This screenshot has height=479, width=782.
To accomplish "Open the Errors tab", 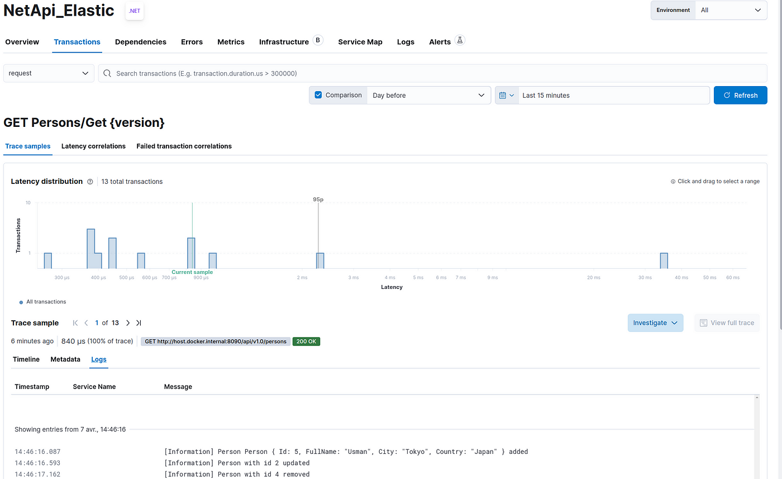I will [x=192, y=42].
